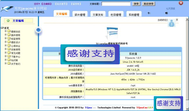Click the 51javacms 1.0.9 version cell

[133, 58]
